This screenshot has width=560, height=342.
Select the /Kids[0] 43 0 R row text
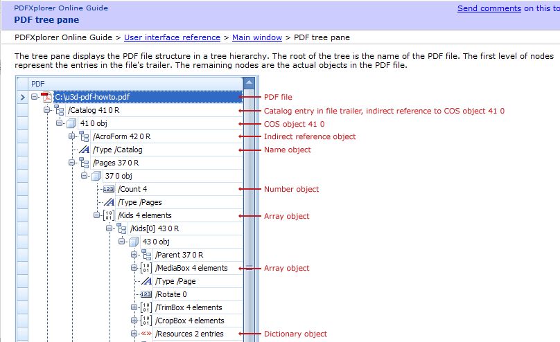click(x=155, y=228)
